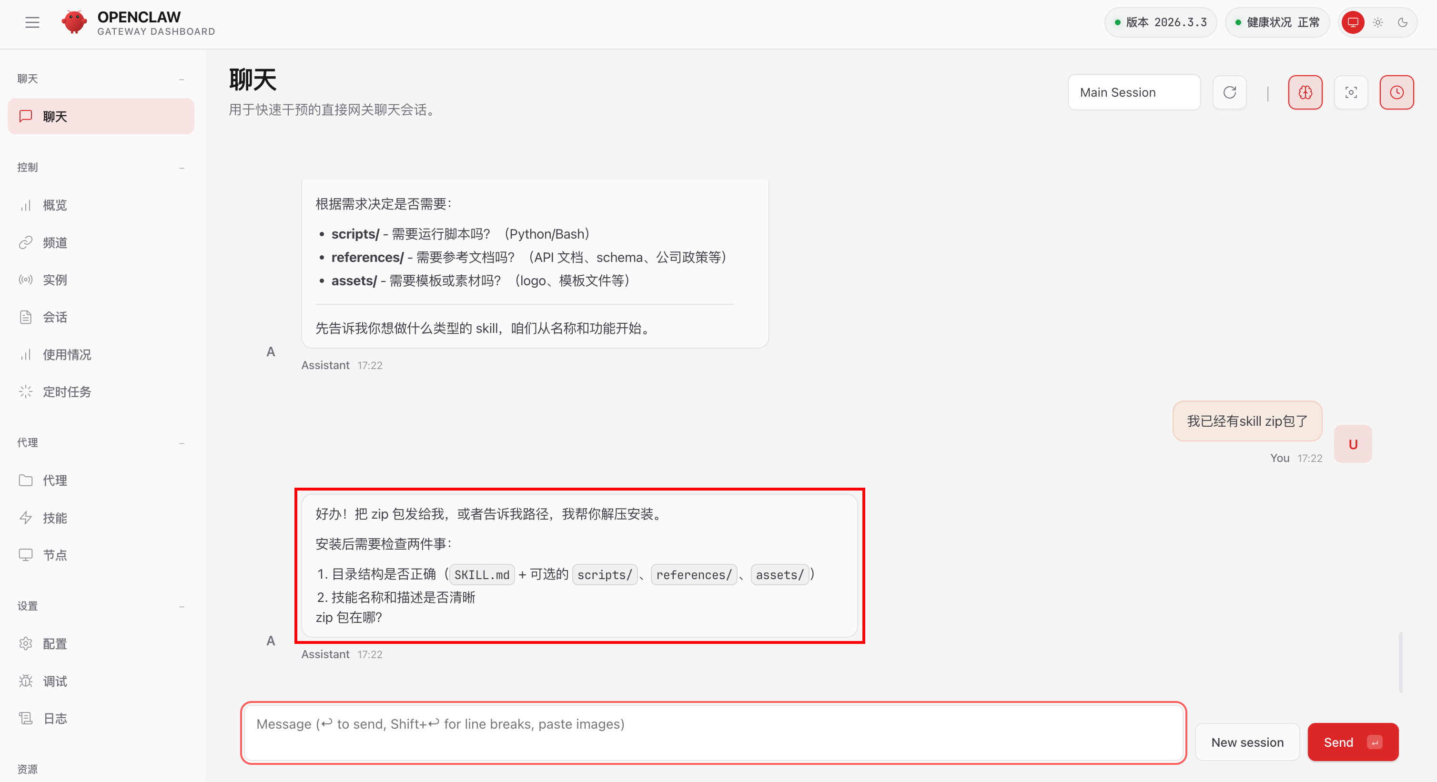The image size is (1437, 782).
Task: Click the Send button
Action: pyautogui.click(x=1352, y=742)
